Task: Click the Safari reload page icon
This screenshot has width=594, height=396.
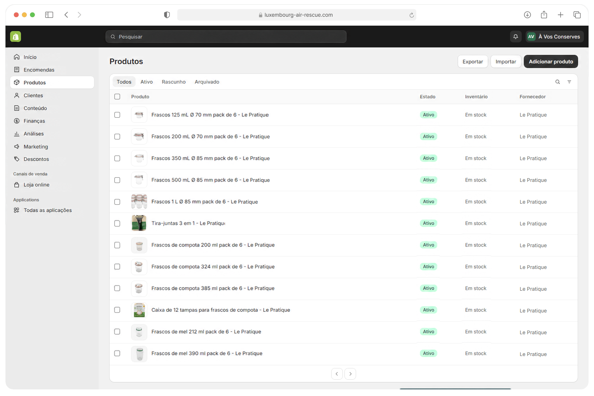Action: point(411,15)
